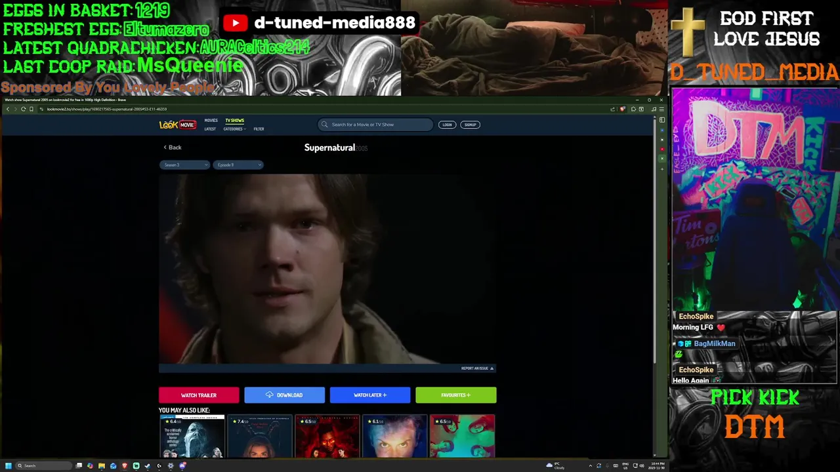Click the page vertical scrollbar
This screenshot has height=472, width=840.
pyautogui.click(x=654, y=243)
